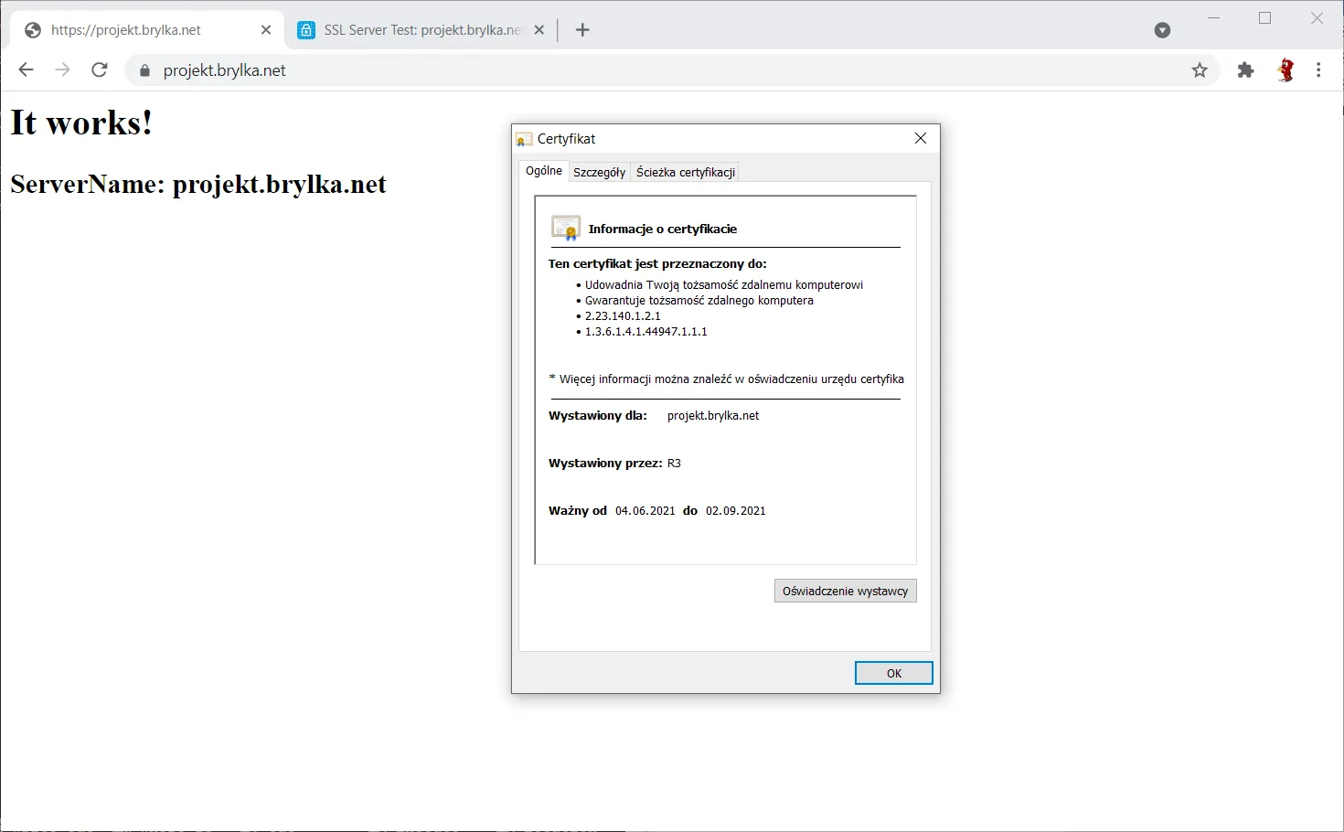This screenshot has width=1344, height=832.
Task: Click the SSL Server Test tab favicon
Action: coord(306,30)
